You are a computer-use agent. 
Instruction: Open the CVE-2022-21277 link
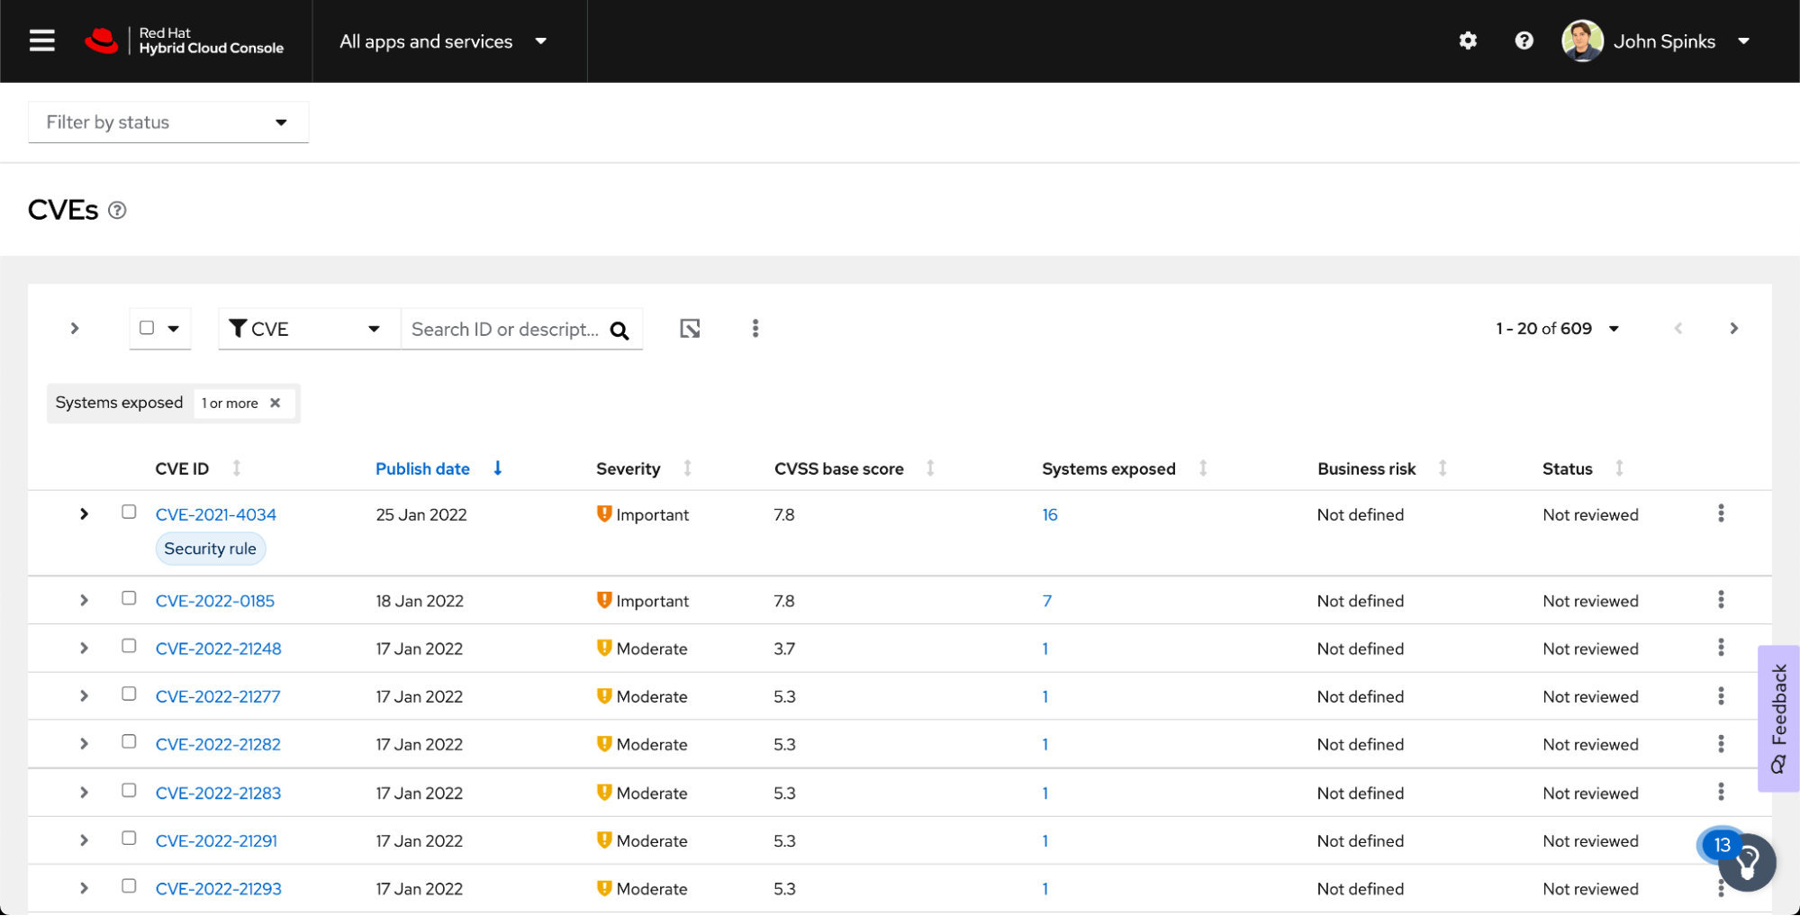tap(218, 696)
